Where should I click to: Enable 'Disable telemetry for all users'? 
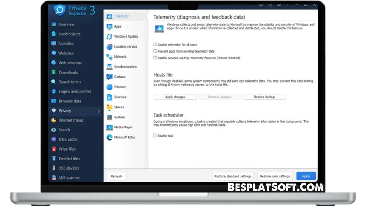[x=155, y=44]
